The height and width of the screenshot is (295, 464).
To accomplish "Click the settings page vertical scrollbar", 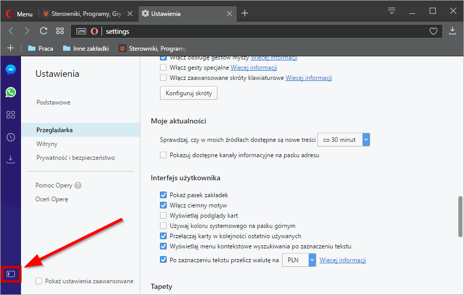I will coord(460,216).
